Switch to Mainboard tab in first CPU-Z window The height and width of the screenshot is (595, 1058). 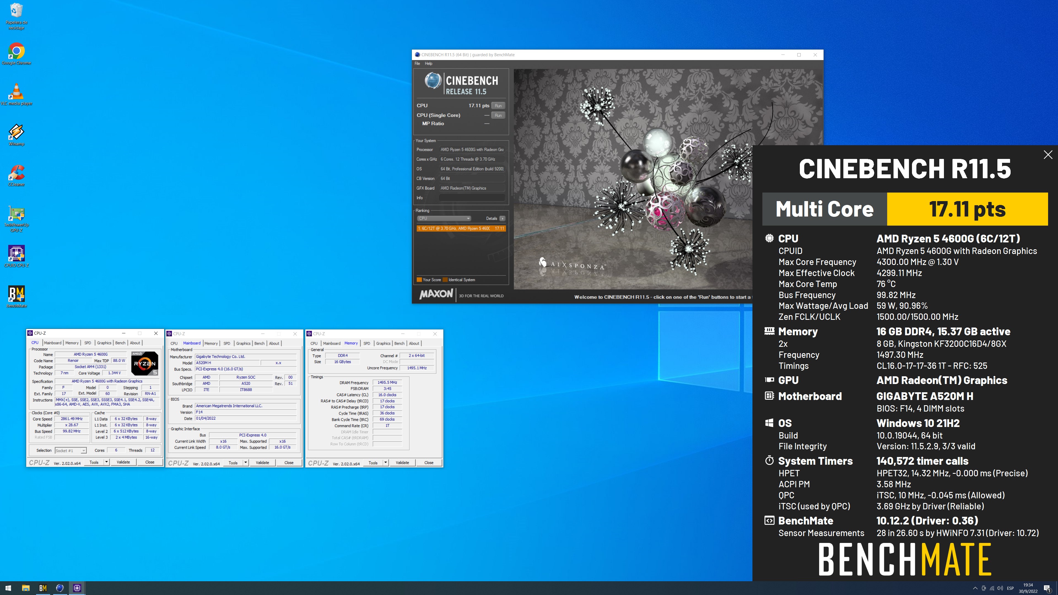[x=53, y=343]
